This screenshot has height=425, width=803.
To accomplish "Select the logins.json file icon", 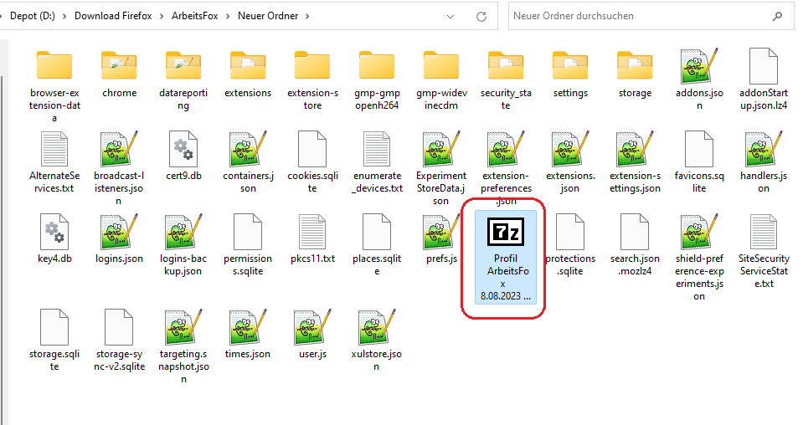I will click(119, 232).
